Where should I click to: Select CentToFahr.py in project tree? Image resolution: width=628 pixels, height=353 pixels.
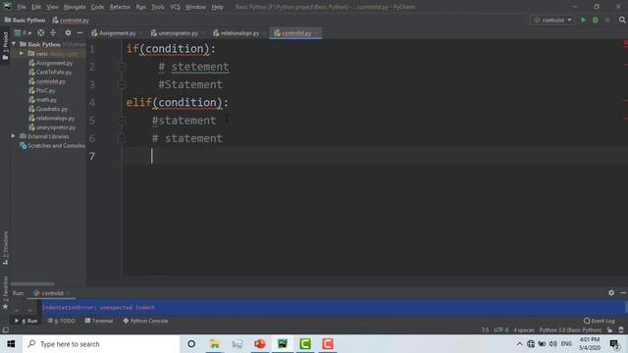(x=50, y=72)
